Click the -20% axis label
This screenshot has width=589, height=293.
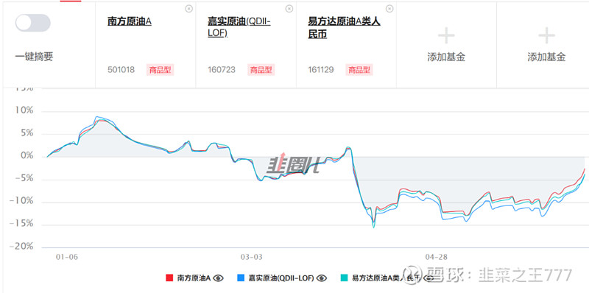pos(21,247)
